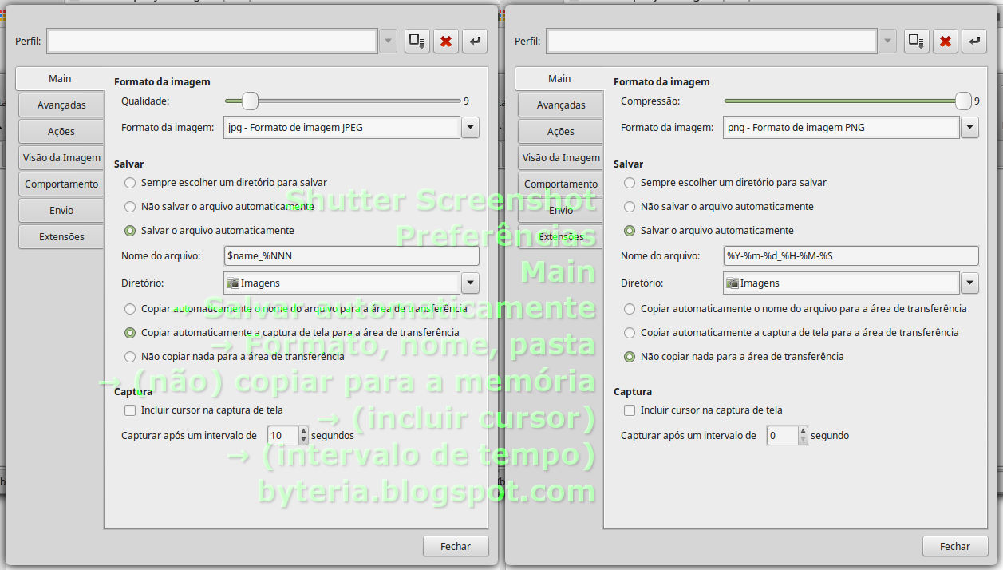The image size is (1003, 570).
Task: Click the red X profile delete icon, right dialog
Action: 945,41
